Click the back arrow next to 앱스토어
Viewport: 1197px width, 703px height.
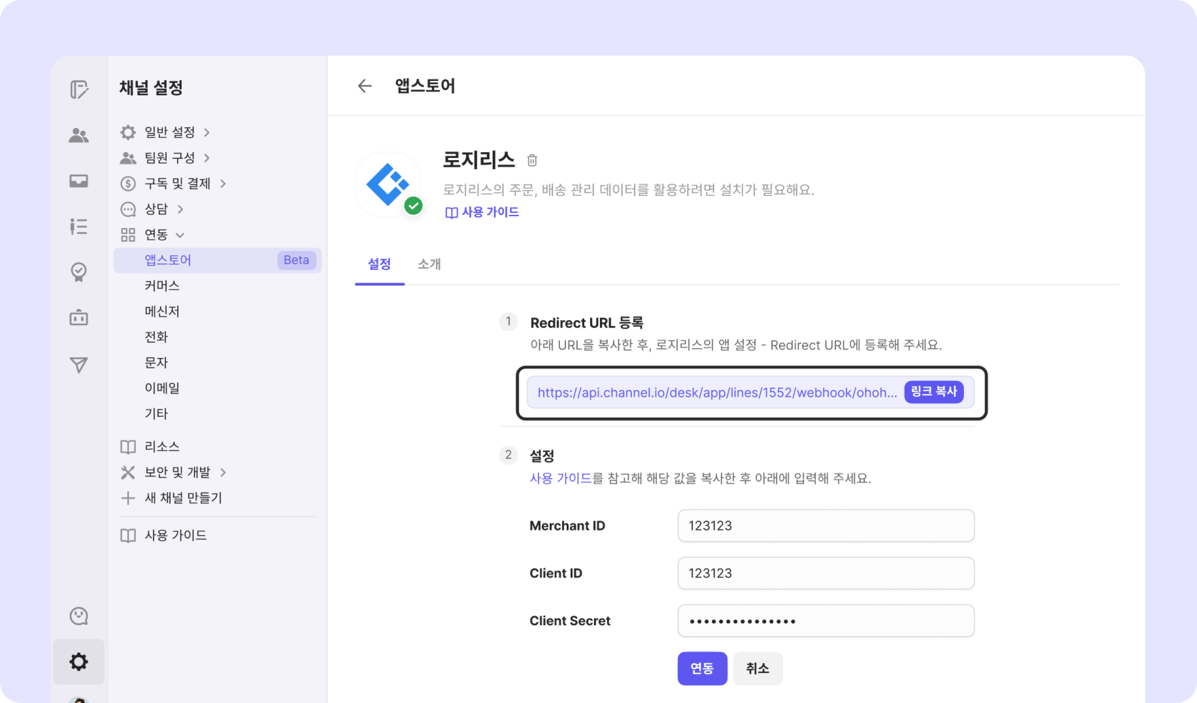pos(365,86)
